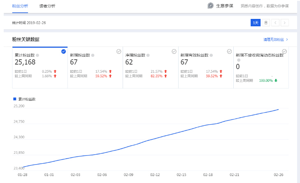Image resolution: width=300 pixels, height=183 pixels.
Task: Click the info dot beside 净增粉丝数
Action: tap(148, 55)
